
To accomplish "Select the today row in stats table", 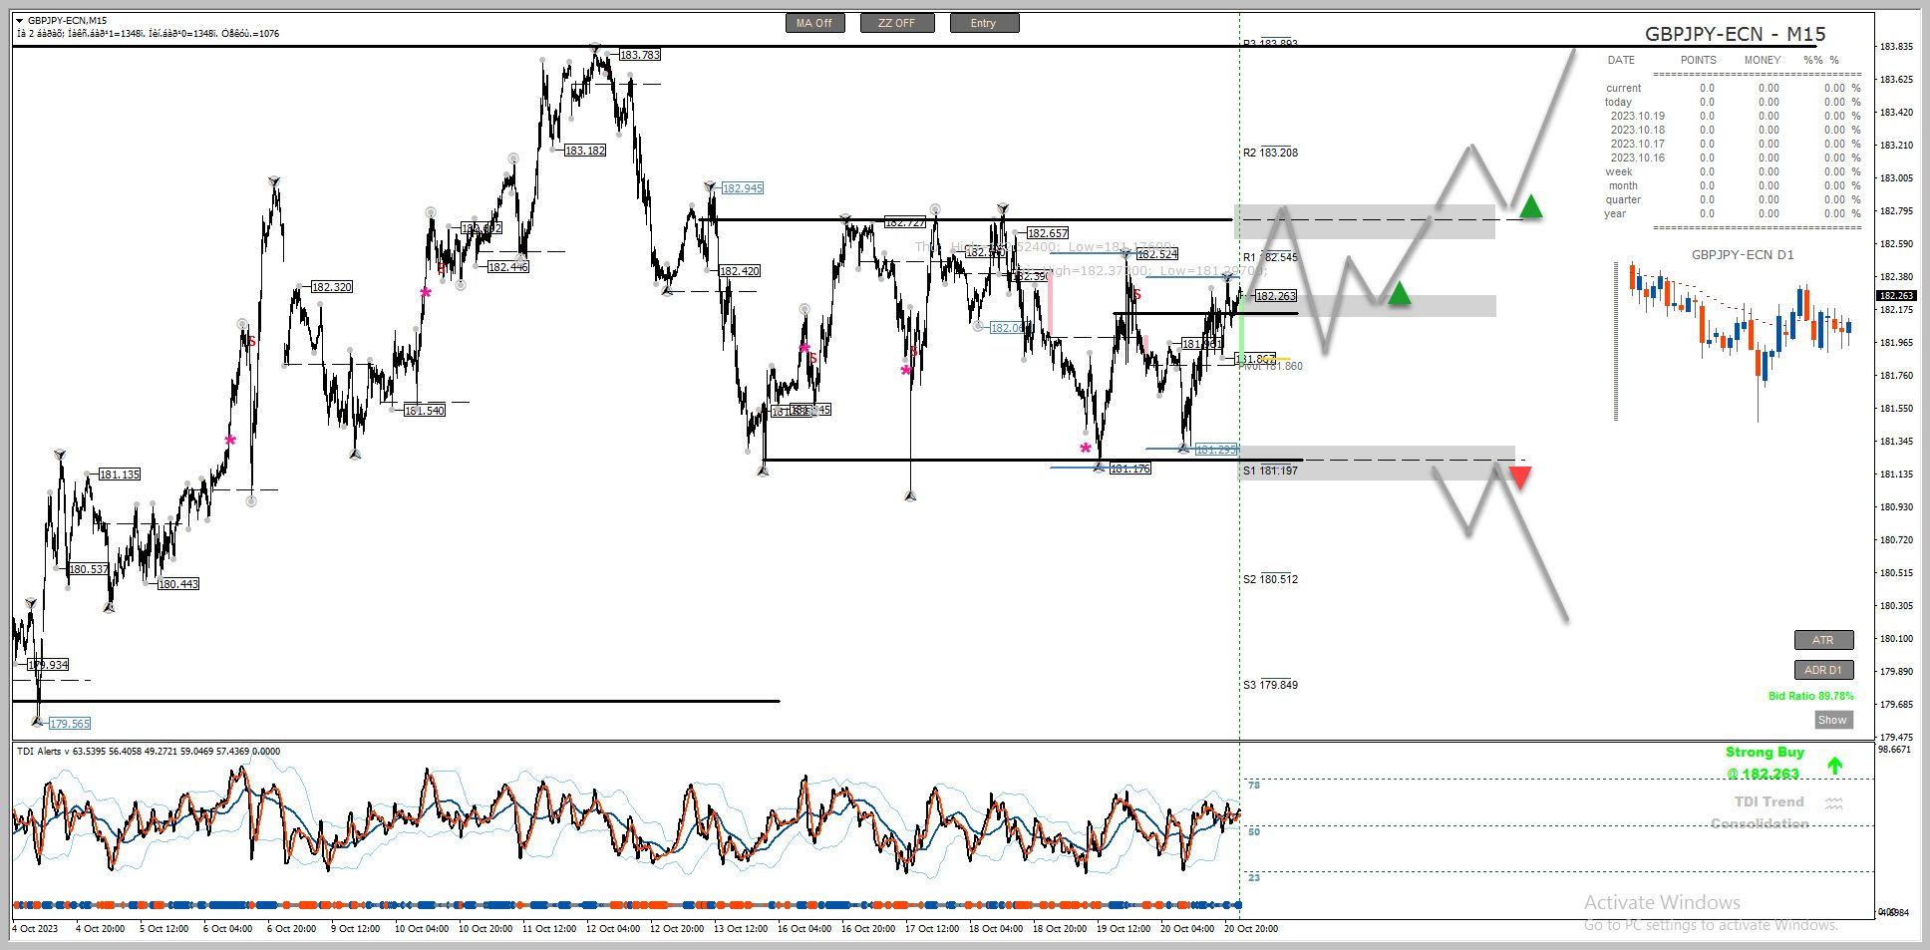I will tap(1733, 102).
